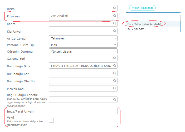Image resolution: width=185 pixels, height=132 pixels.
Task: Open the Kişi Unvan search lookup
Action: pyautogui.click(x=115, y=31)
